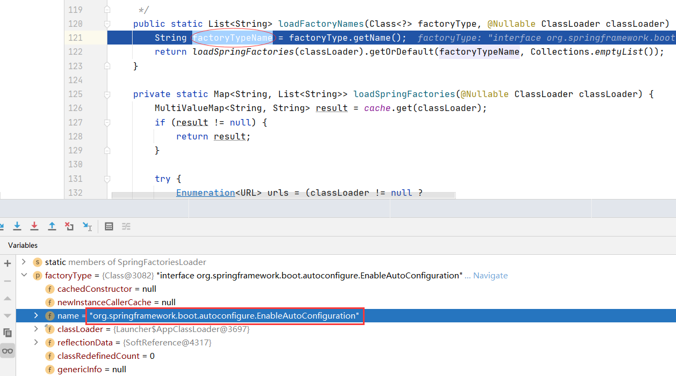
Task: Click 'return result;' on line 128
Action: 214,136
